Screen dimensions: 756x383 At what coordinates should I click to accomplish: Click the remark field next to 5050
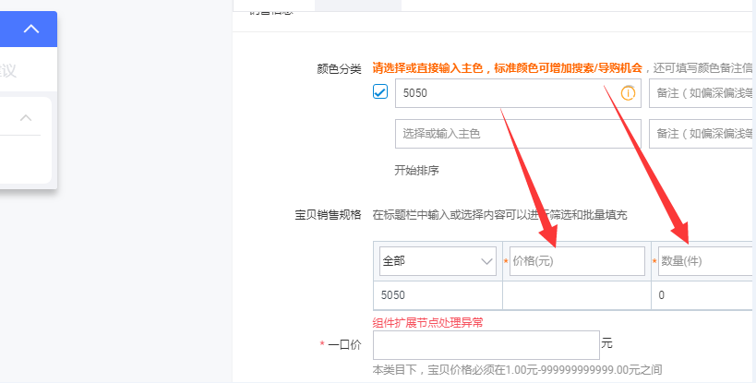point(702,93)
